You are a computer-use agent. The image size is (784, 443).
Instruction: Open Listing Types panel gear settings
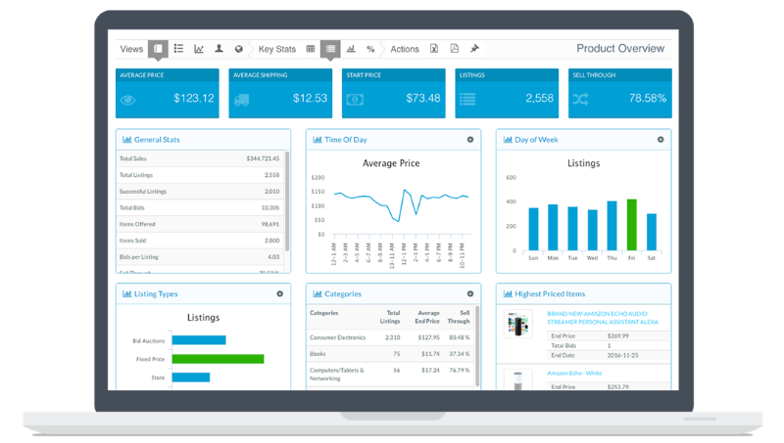tap(280, 293)
